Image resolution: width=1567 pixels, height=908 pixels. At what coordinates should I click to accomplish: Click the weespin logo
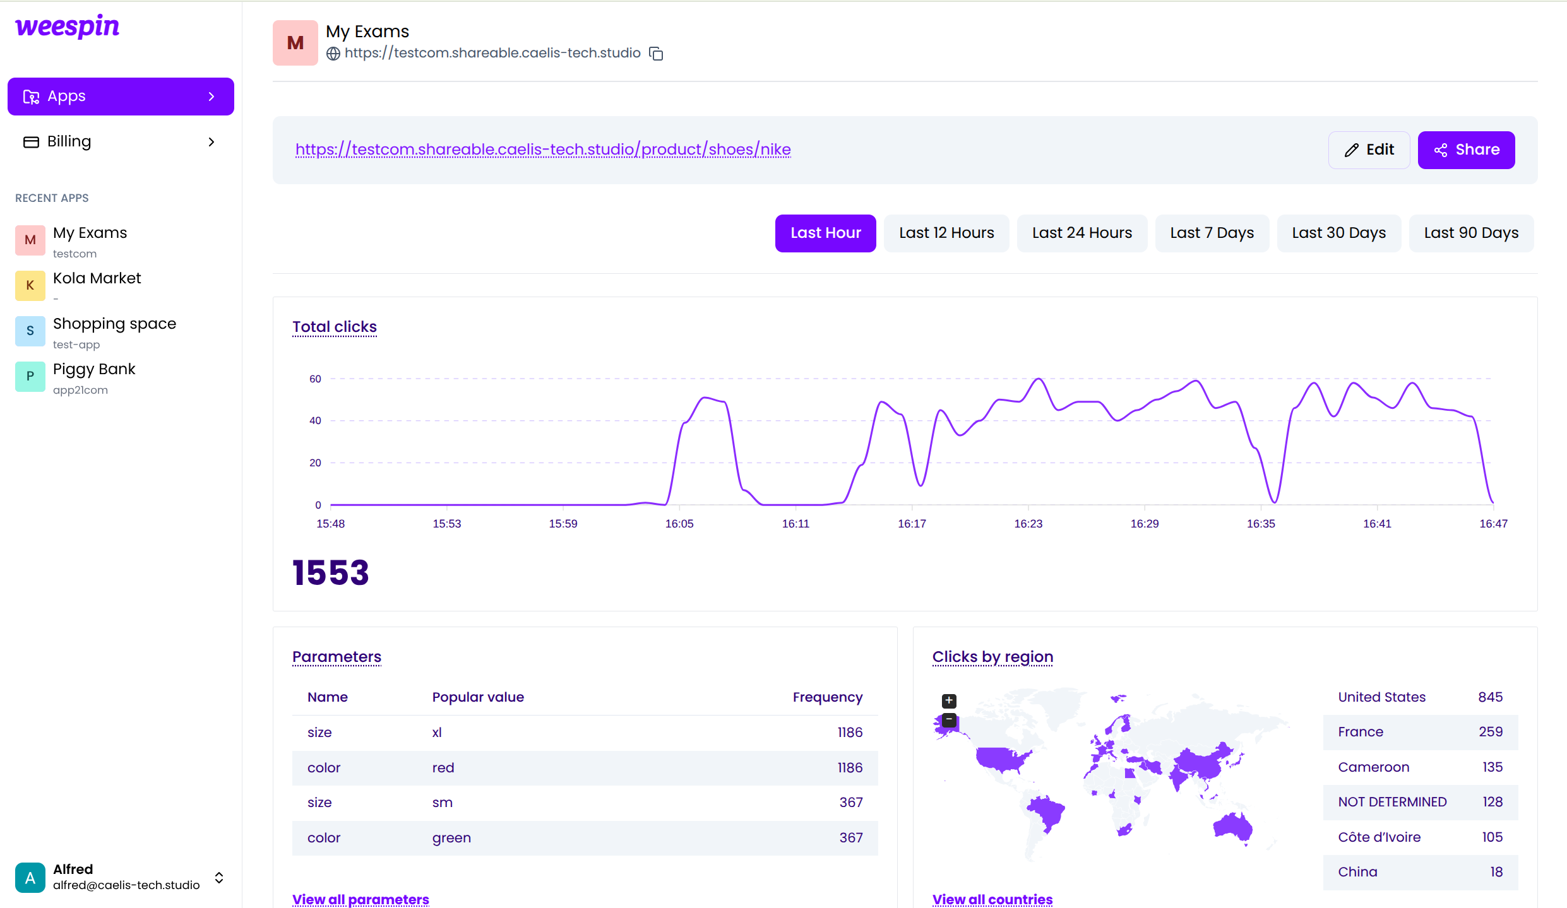click(x=68, y=27)
